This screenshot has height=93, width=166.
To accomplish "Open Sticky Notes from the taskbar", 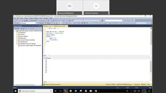I will [x=71, y=91].
